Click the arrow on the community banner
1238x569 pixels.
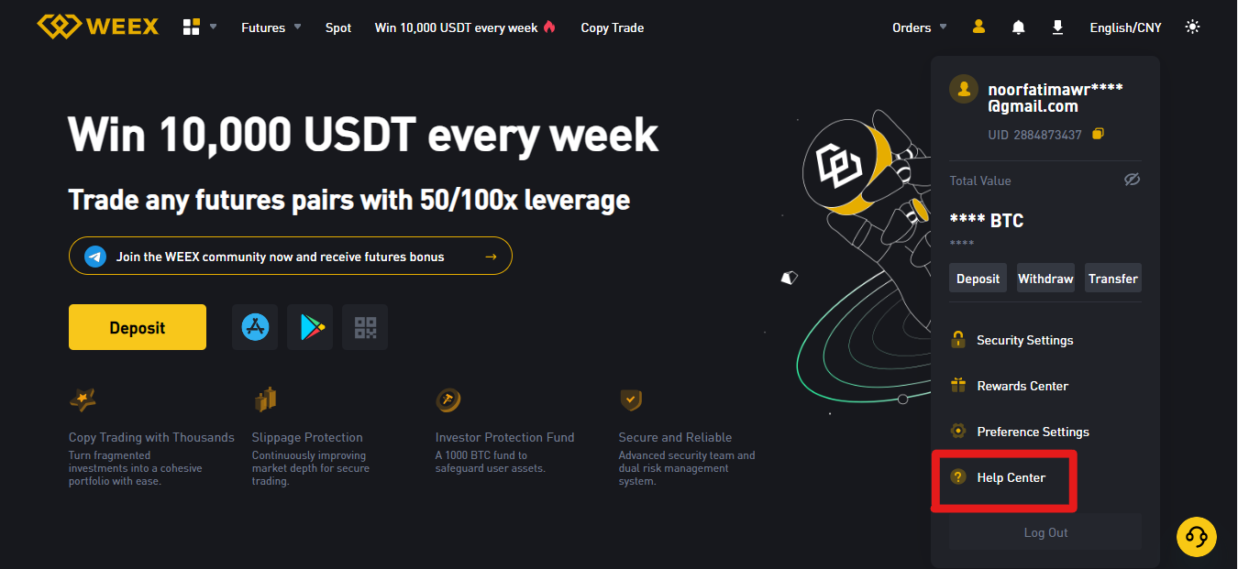[491, 257]
